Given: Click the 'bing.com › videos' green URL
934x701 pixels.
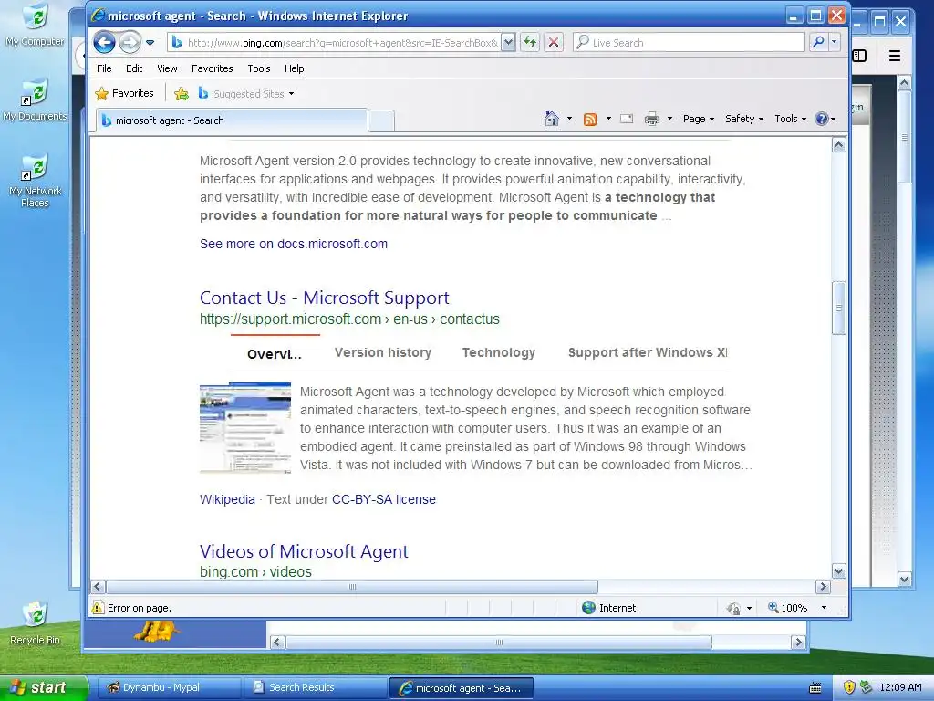Looking at the screenshot, I should tap(255, 571).
